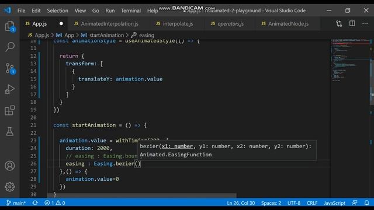Click 'startAnimation' declaration on line 21
This screenshot has width=374, height=210.
point(94,125)
